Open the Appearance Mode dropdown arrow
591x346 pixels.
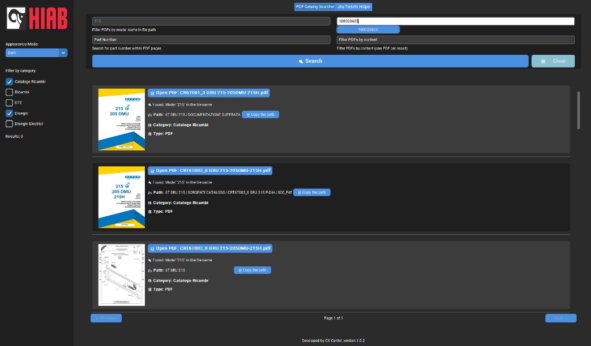point(63,52)
